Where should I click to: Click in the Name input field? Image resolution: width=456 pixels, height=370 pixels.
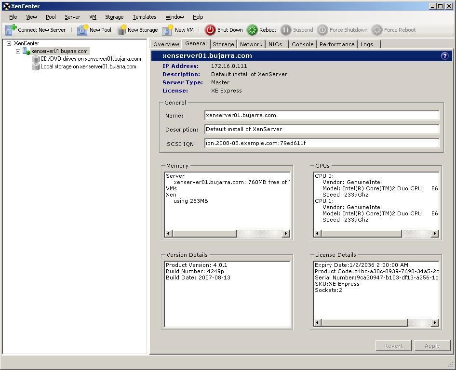pos(322,115)
